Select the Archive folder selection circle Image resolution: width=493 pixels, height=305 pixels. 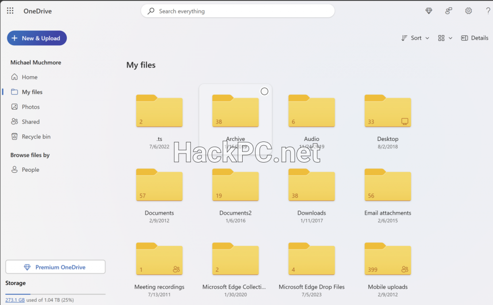[x=264, y=91]
